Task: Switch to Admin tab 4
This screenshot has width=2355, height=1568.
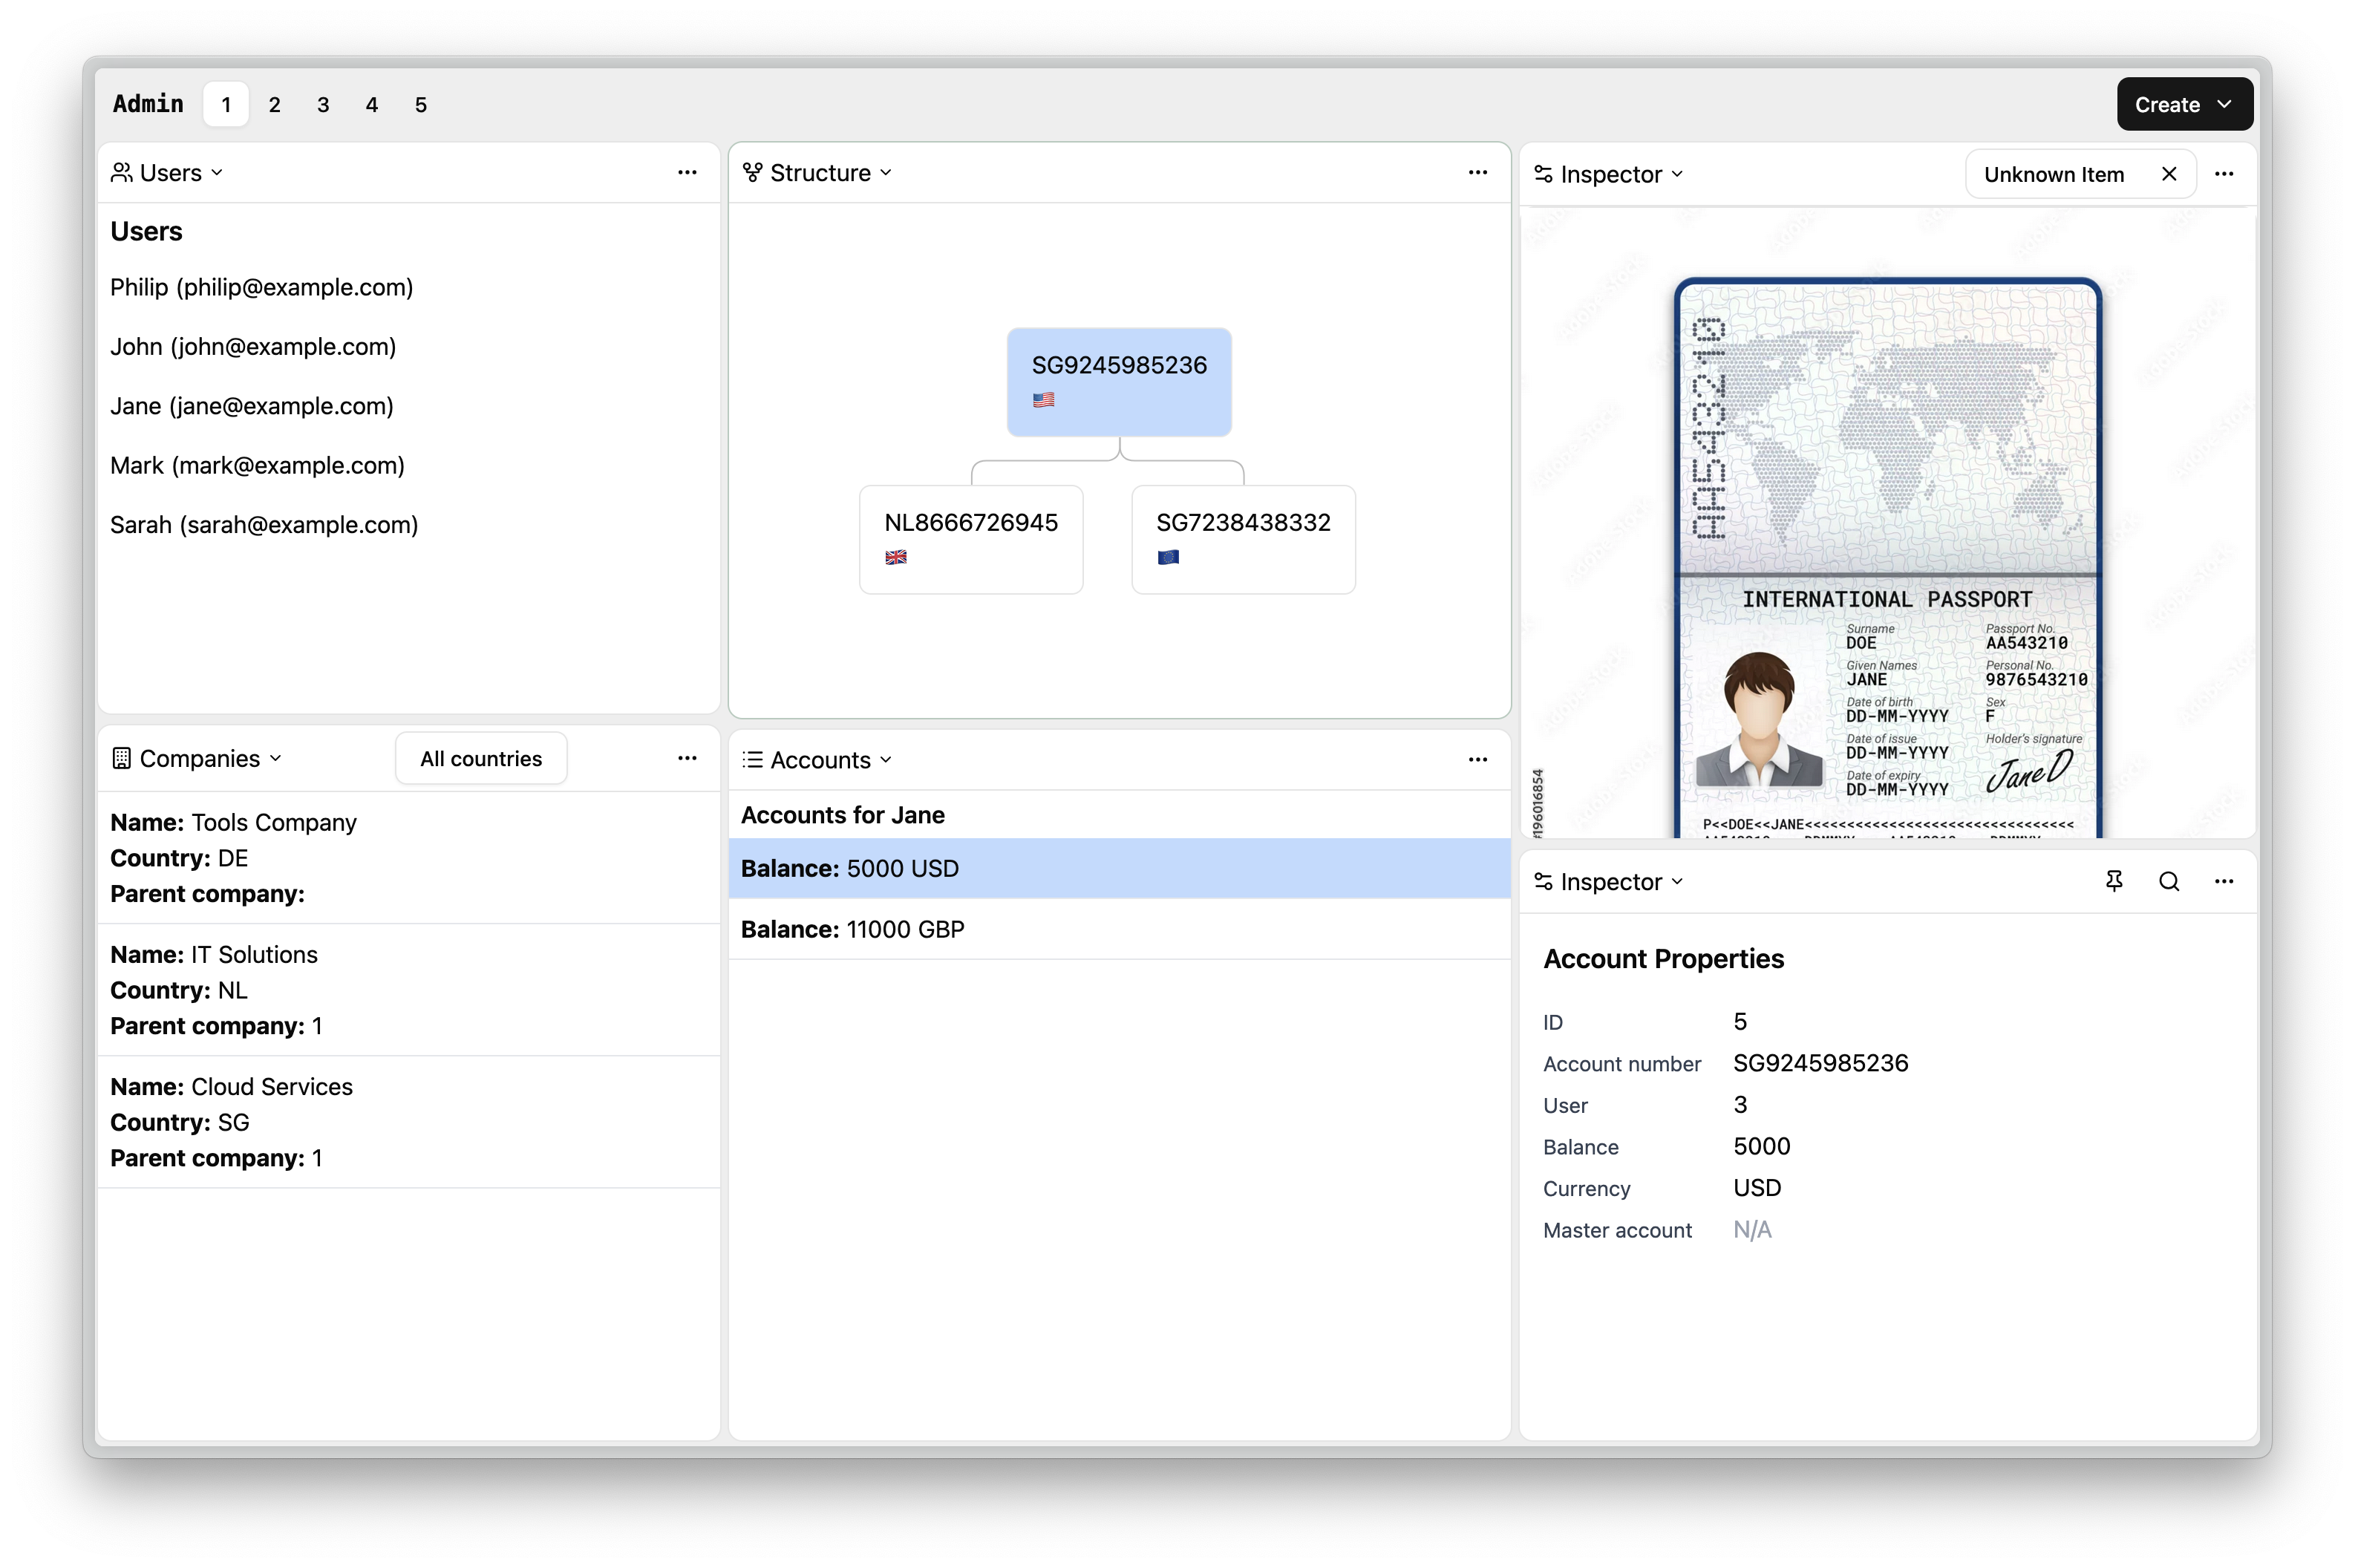Action: coord(371,105)
